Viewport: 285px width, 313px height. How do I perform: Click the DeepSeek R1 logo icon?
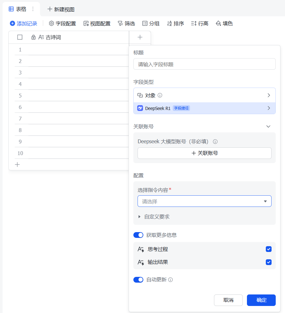tap(140, 108)
